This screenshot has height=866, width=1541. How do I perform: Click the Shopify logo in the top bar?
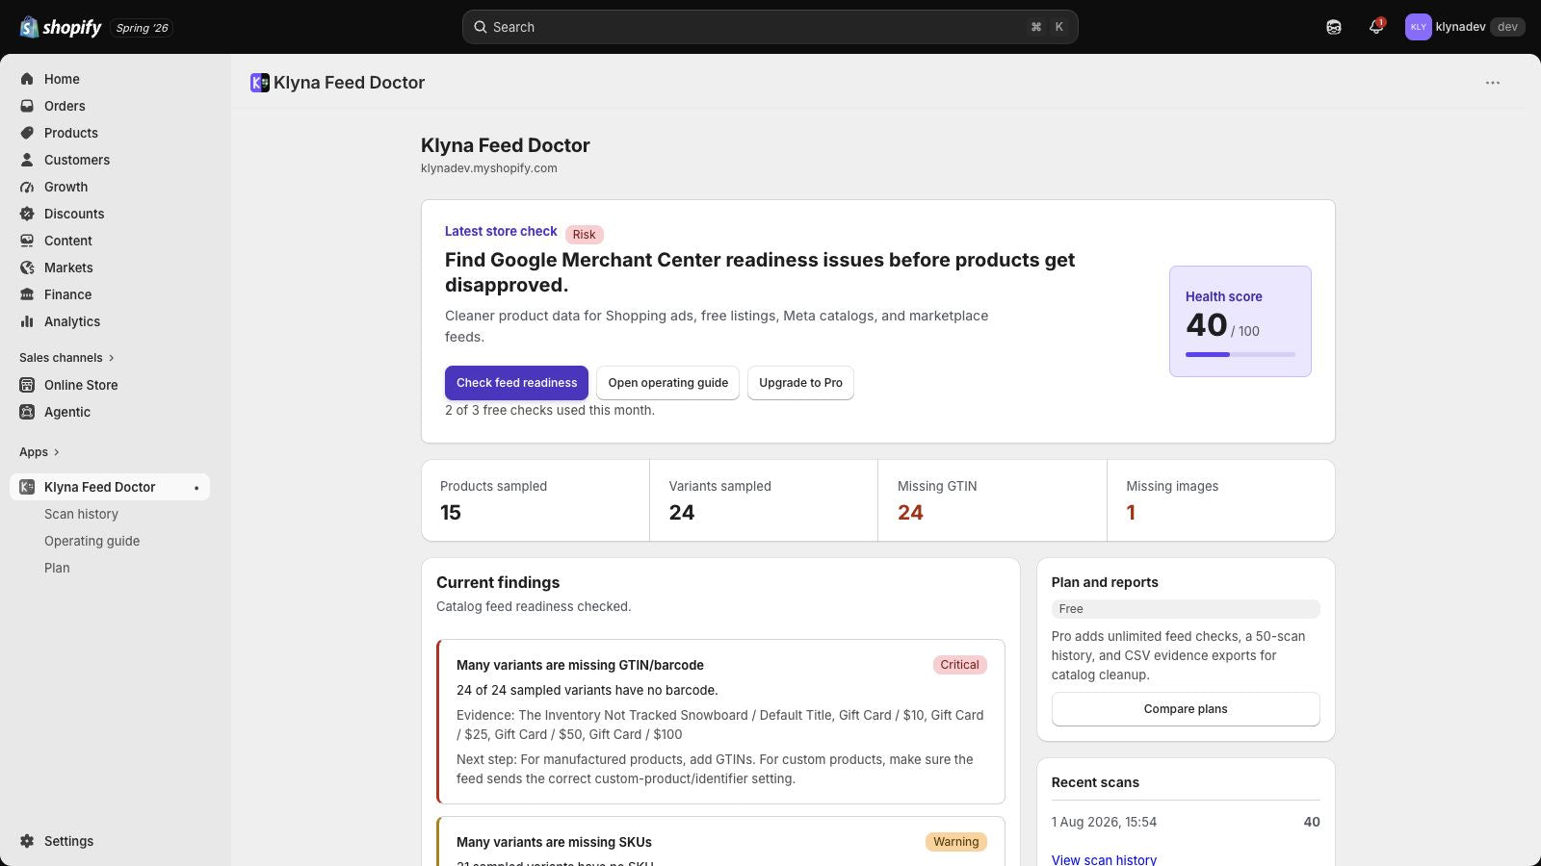coord(60,27)
